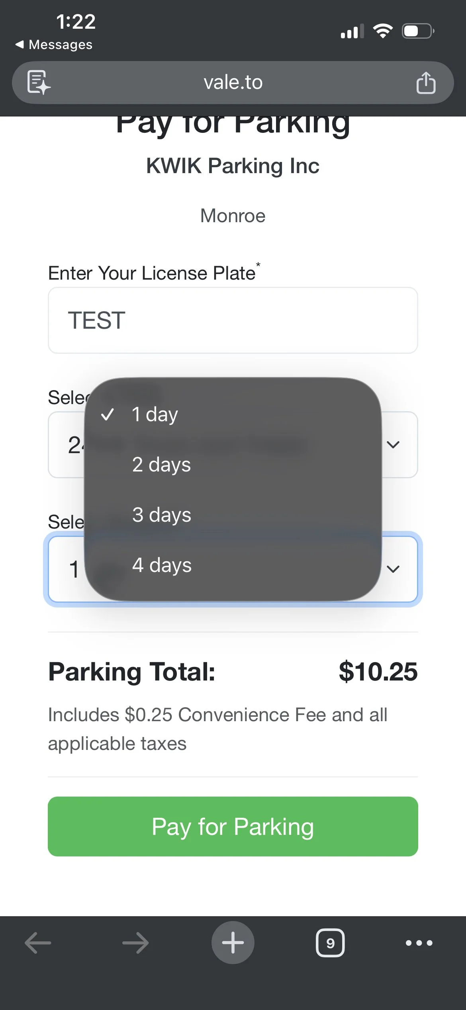The image size is (466, 1010).
Task: Tap the battery indicator in status bar
Action: [x=417, y=31]
